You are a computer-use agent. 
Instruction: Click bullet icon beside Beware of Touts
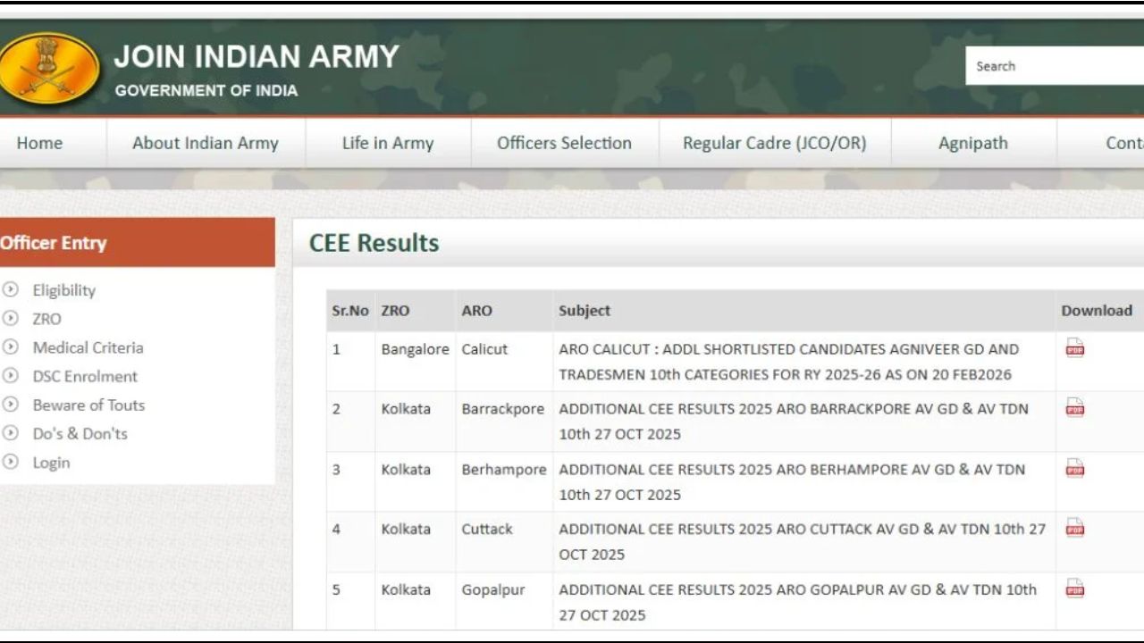[x=11, y=405]
